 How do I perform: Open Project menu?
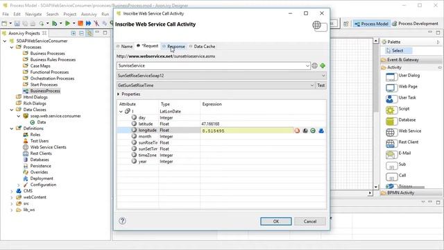pos(69,14)
